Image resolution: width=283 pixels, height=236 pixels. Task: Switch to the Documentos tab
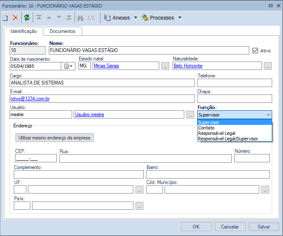coord(63,31)
